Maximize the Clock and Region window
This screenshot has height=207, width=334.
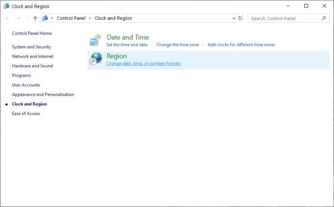coord(306,6)
